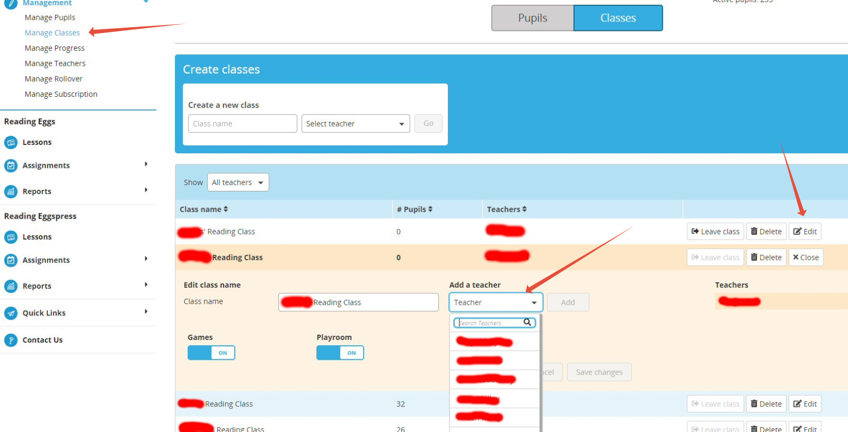Click the Reading Eggs Assignments icon
Screen dimensions: 848x432
pos(10,165)
